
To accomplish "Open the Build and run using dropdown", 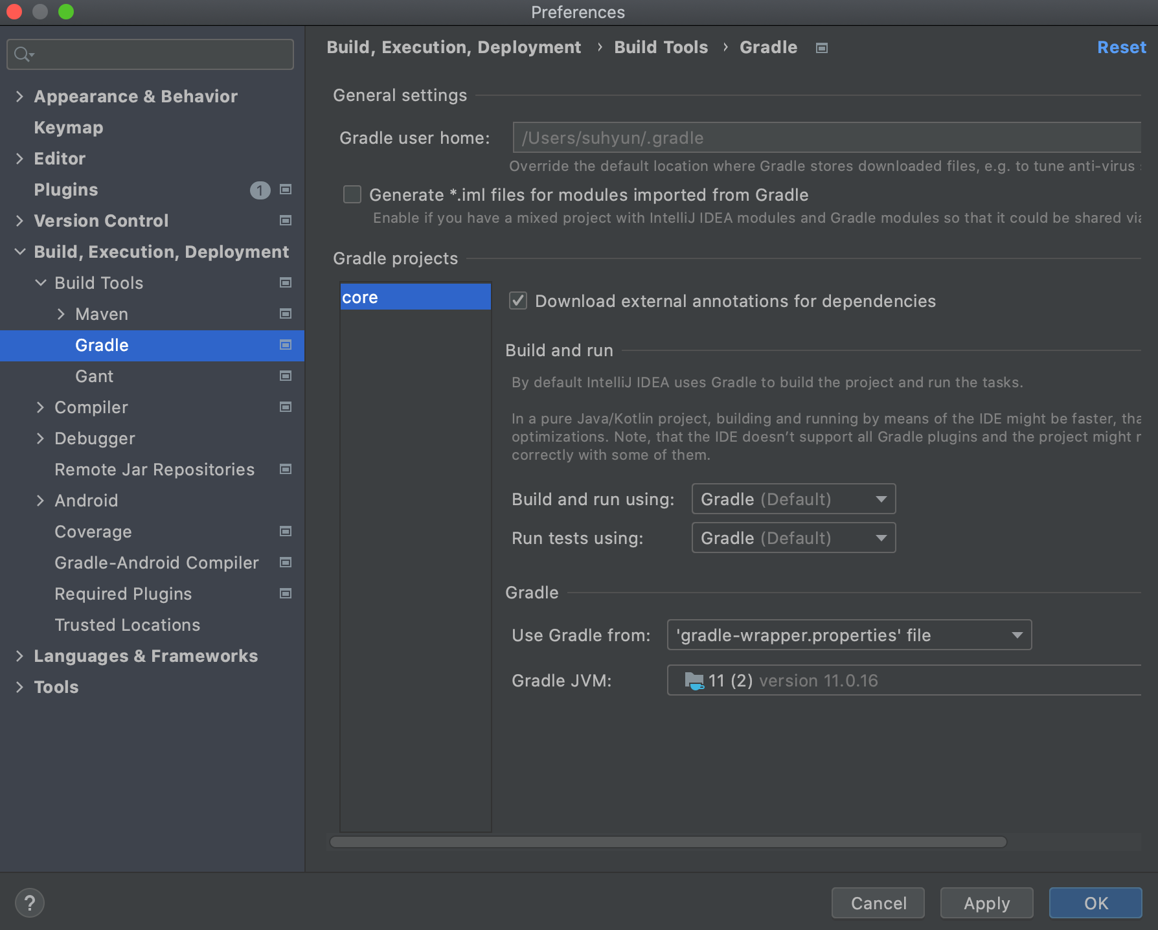I will point(793,499).
